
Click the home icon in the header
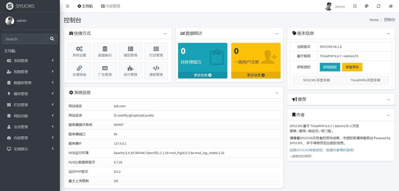point(391,6)
